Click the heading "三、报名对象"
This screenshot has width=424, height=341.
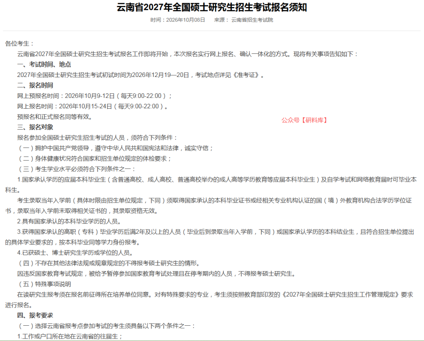click(x=35, y=127)
